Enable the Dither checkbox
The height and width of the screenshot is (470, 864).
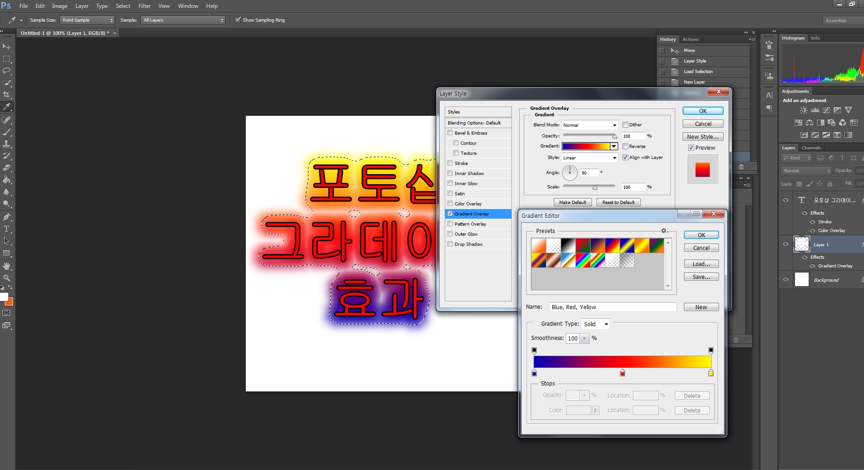(626, 125)
